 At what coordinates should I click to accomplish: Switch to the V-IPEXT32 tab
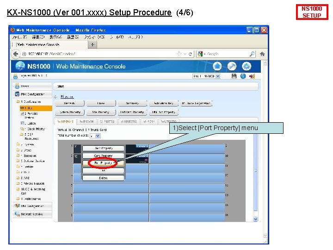(x=107, y=122)
